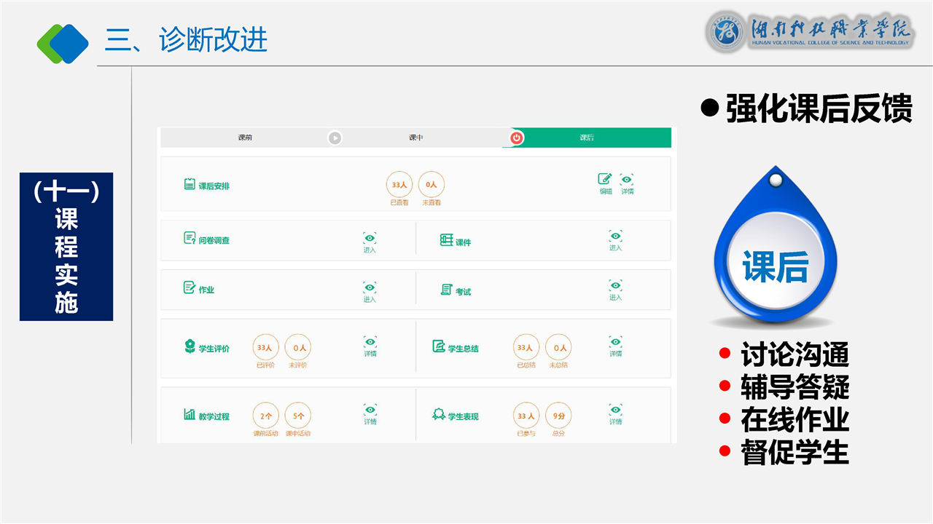The width and height of the screenshot is (933, 524).
Task: Open 教学过程 details eye icon
Action: tap(370, 410)
